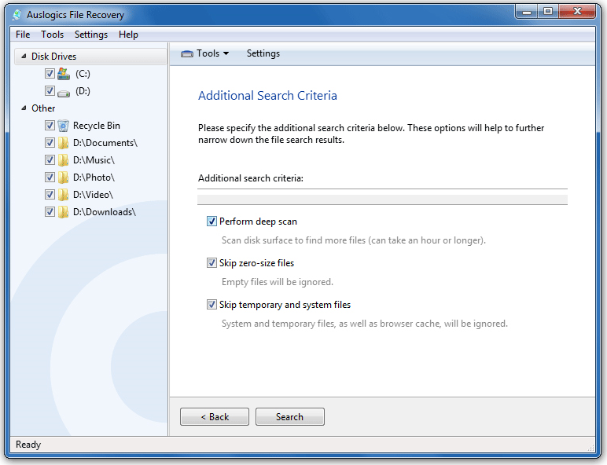This screenshot has height=465, width=607.
Task: Open the Tools dropdown in toolbar
Action: click(x=205, y=53)
